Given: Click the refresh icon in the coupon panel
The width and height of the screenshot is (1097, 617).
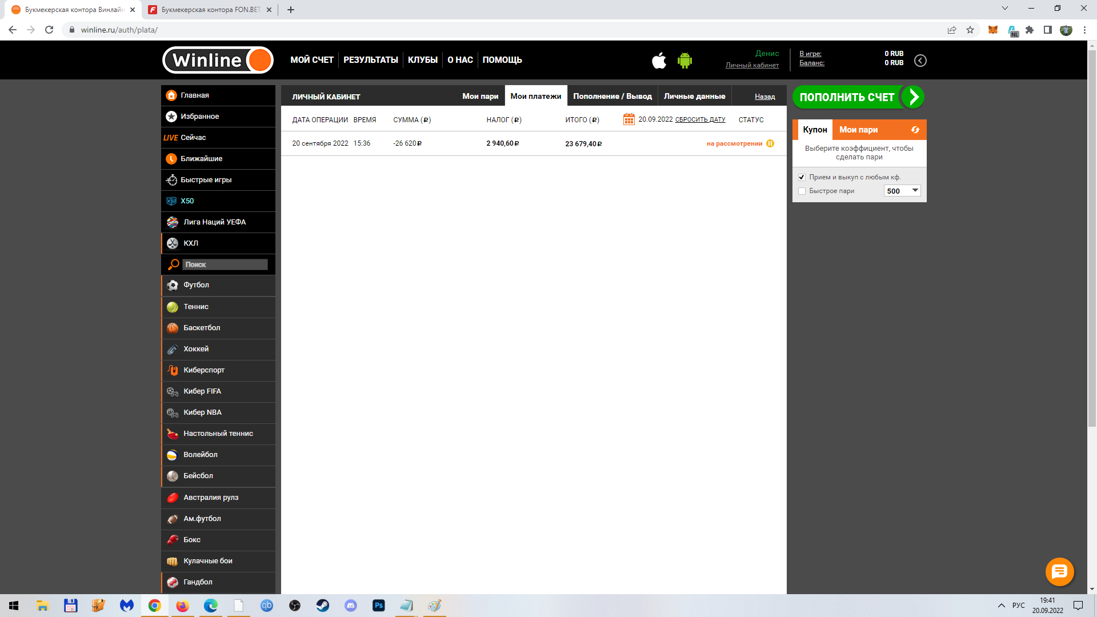Looking at the screenshot, I should (915, 130).
